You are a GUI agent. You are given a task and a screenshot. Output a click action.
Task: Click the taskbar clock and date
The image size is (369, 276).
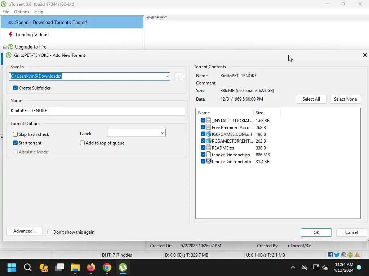coord(343,267)
